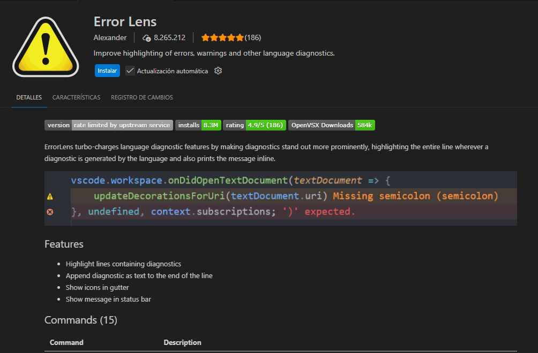This screenshot has width=538, height=353.
Task: Click the code example screenshot image
Action: [x=280, y=198]
